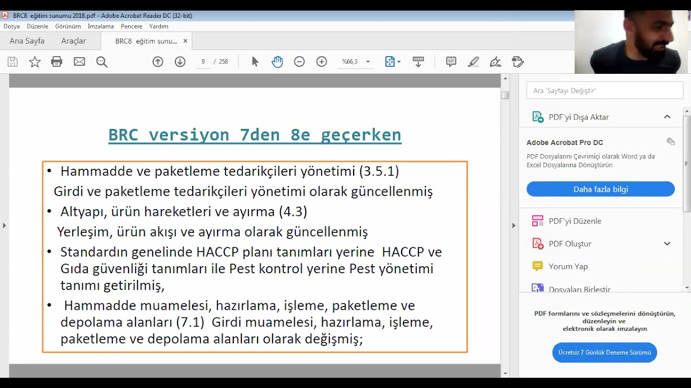Click the Yorum Yap icon
The height and width of the screenshot is (388, 691).
538,266
